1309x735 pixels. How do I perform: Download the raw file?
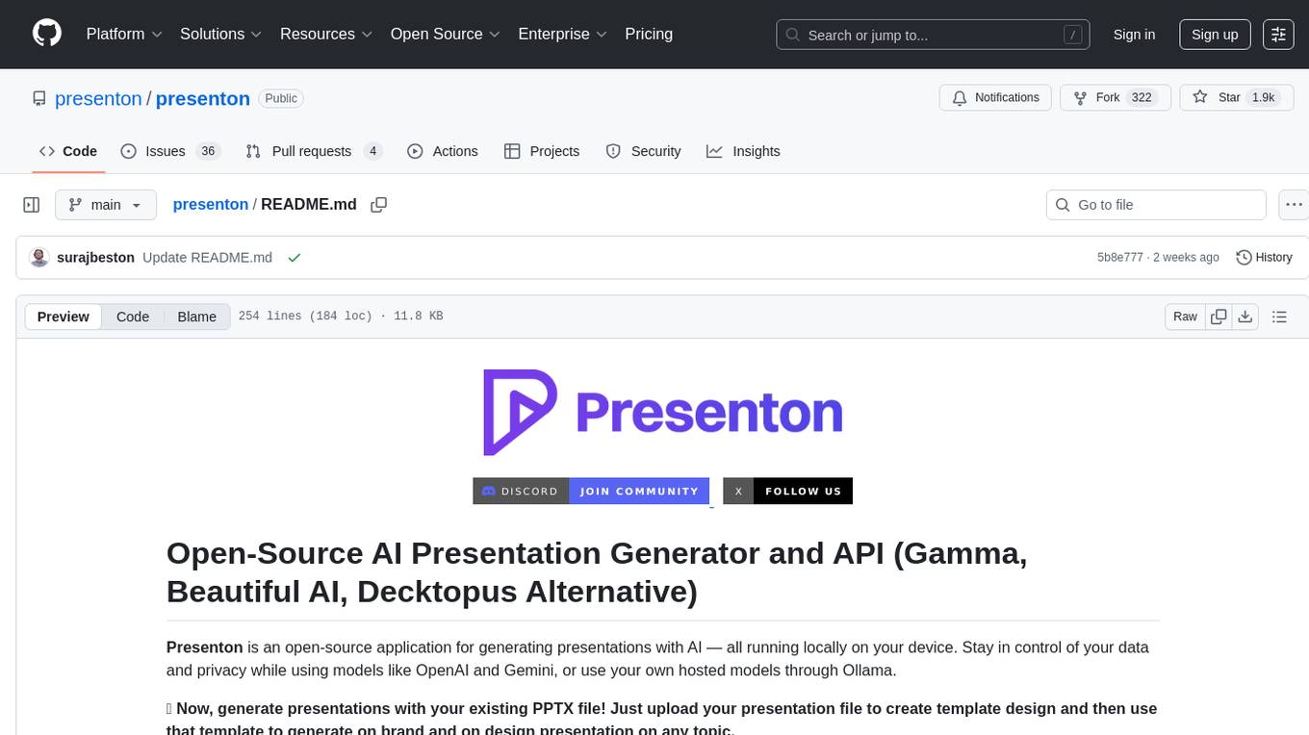1245,317
